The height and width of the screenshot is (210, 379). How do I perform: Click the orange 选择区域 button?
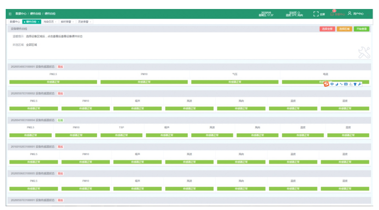point(344,29)
